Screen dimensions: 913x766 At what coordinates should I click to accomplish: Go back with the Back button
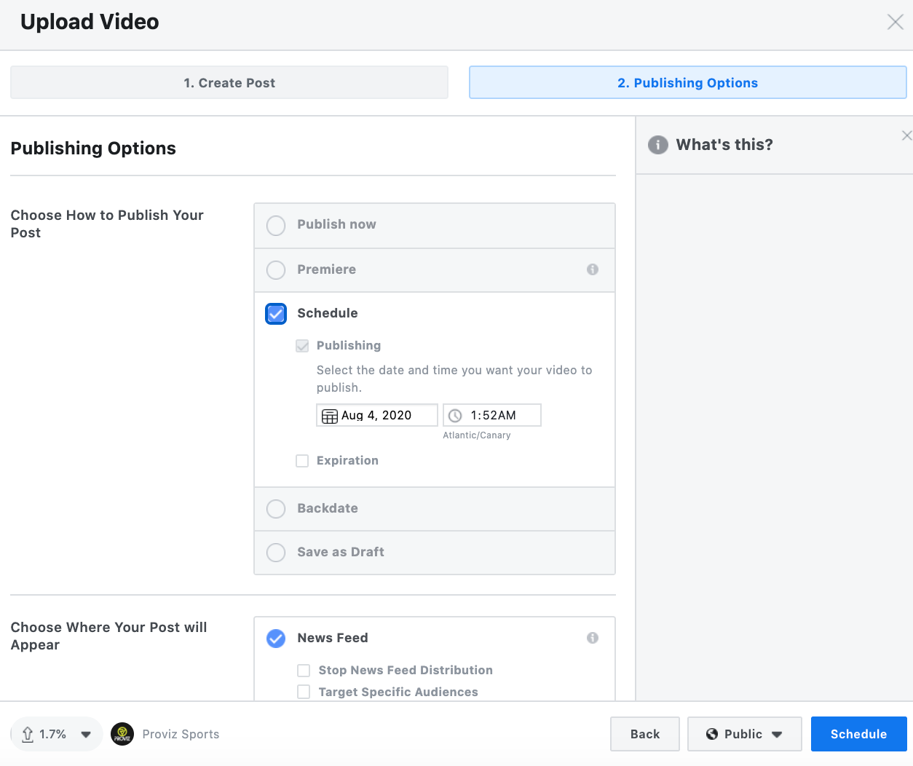(644, 734)
